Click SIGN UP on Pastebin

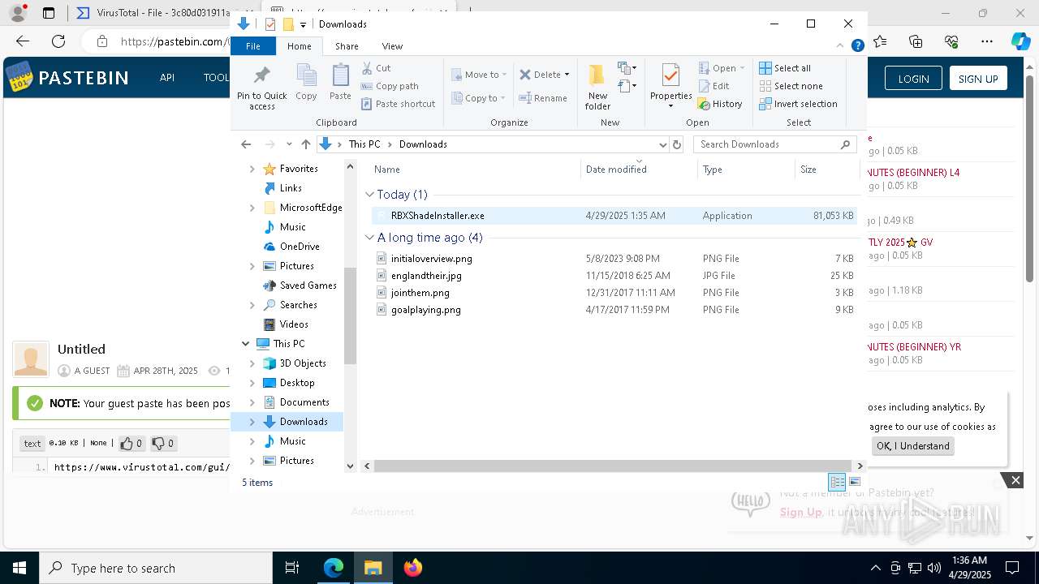click(978, 79)
